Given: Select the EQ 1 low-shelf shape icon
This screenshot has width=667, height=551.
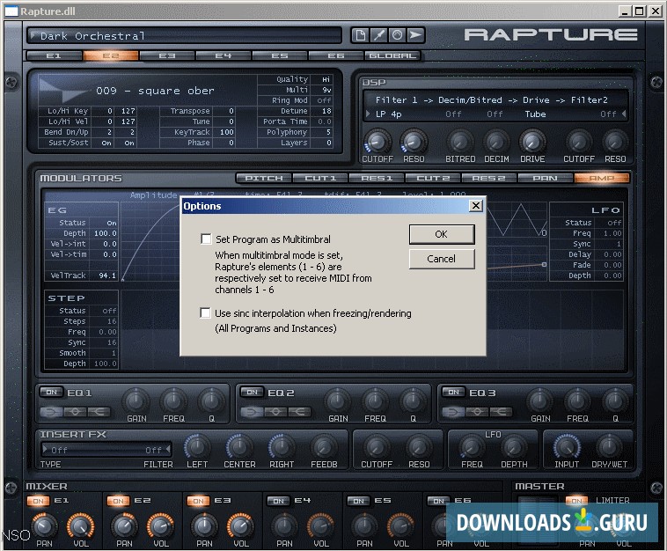Looking at the screenshot, I should tap(53, 411).
